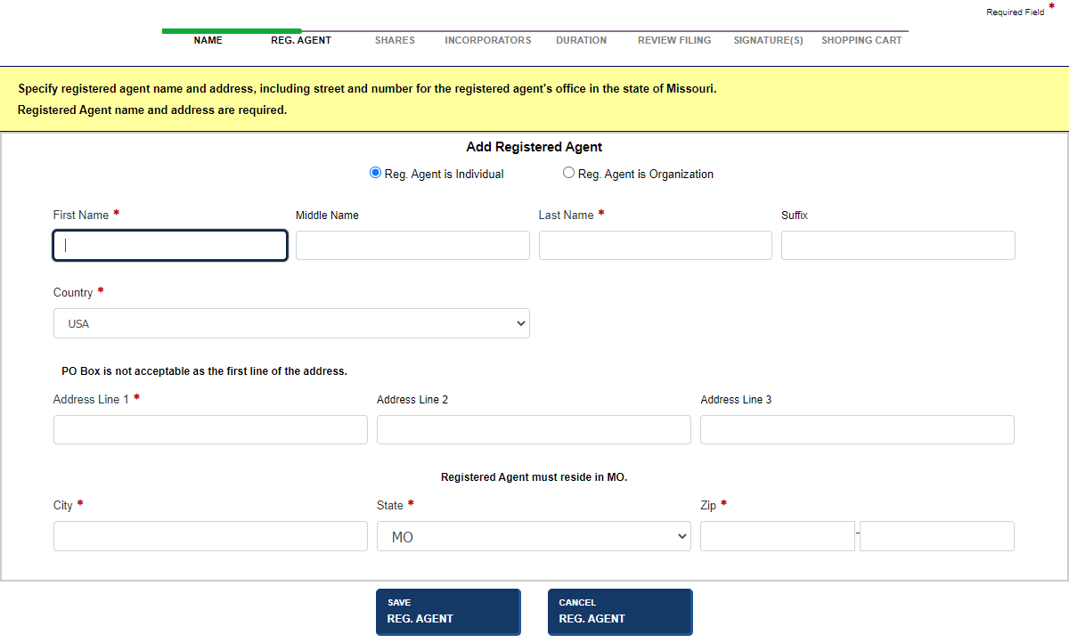Select Reg. Agent is Individual option
Viewport: 1069px width, 643px height.
click(375, 172)
